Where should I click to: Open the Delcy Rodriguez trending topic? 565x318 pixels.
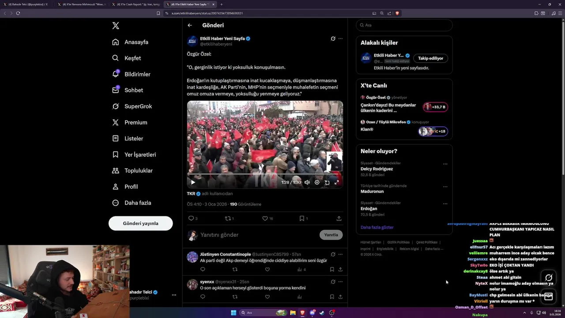click(377, 169)
